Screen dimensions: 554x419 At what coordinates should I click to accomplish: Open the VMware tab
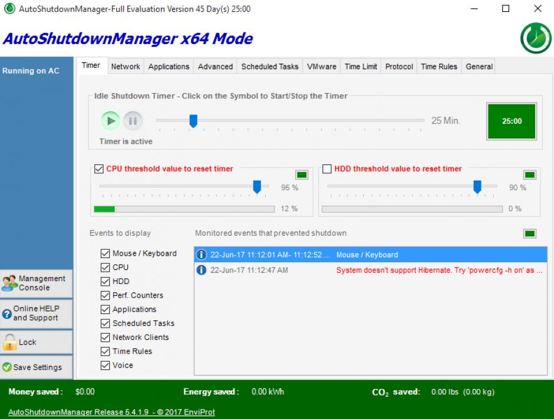click(322, 67)
